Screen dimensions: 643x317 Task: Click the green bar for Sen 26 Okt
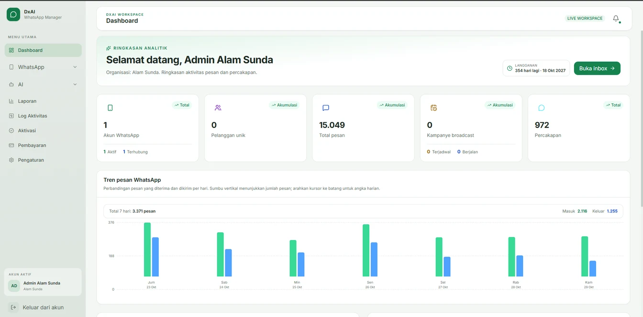(x=366, y=251)
